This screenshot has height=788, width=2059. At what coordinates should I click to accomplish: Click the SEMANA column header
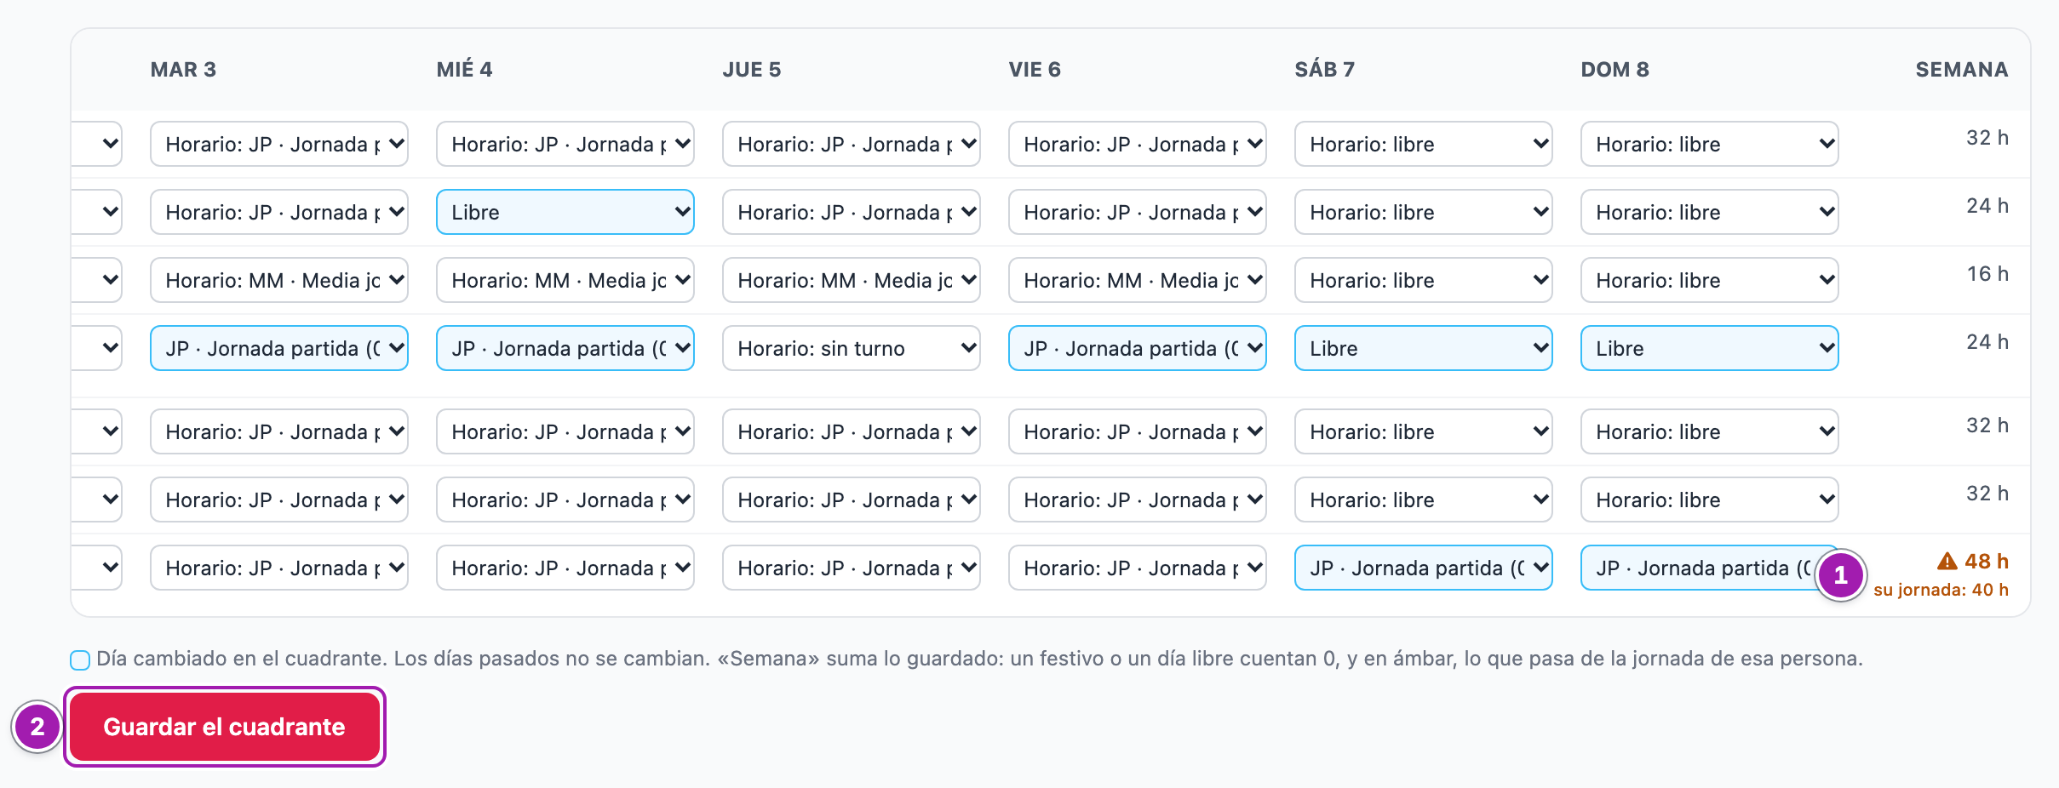[1962, 70]
